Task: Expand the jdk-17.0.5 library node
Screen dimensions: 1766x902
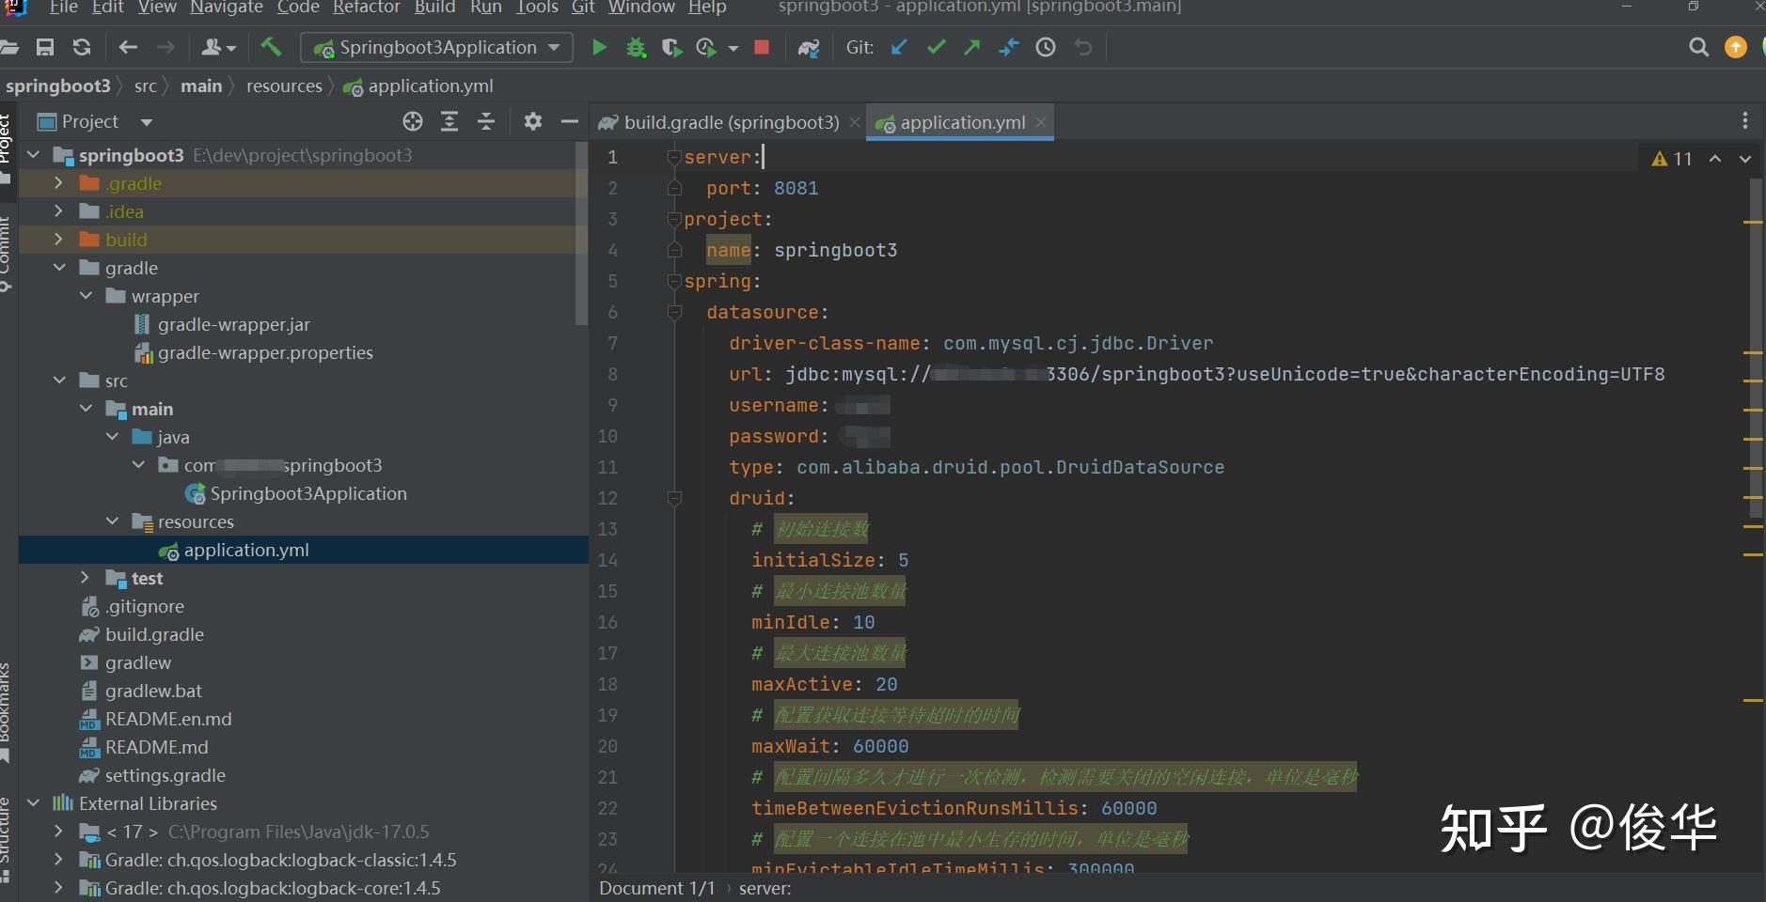Action: tap(58, 832)
